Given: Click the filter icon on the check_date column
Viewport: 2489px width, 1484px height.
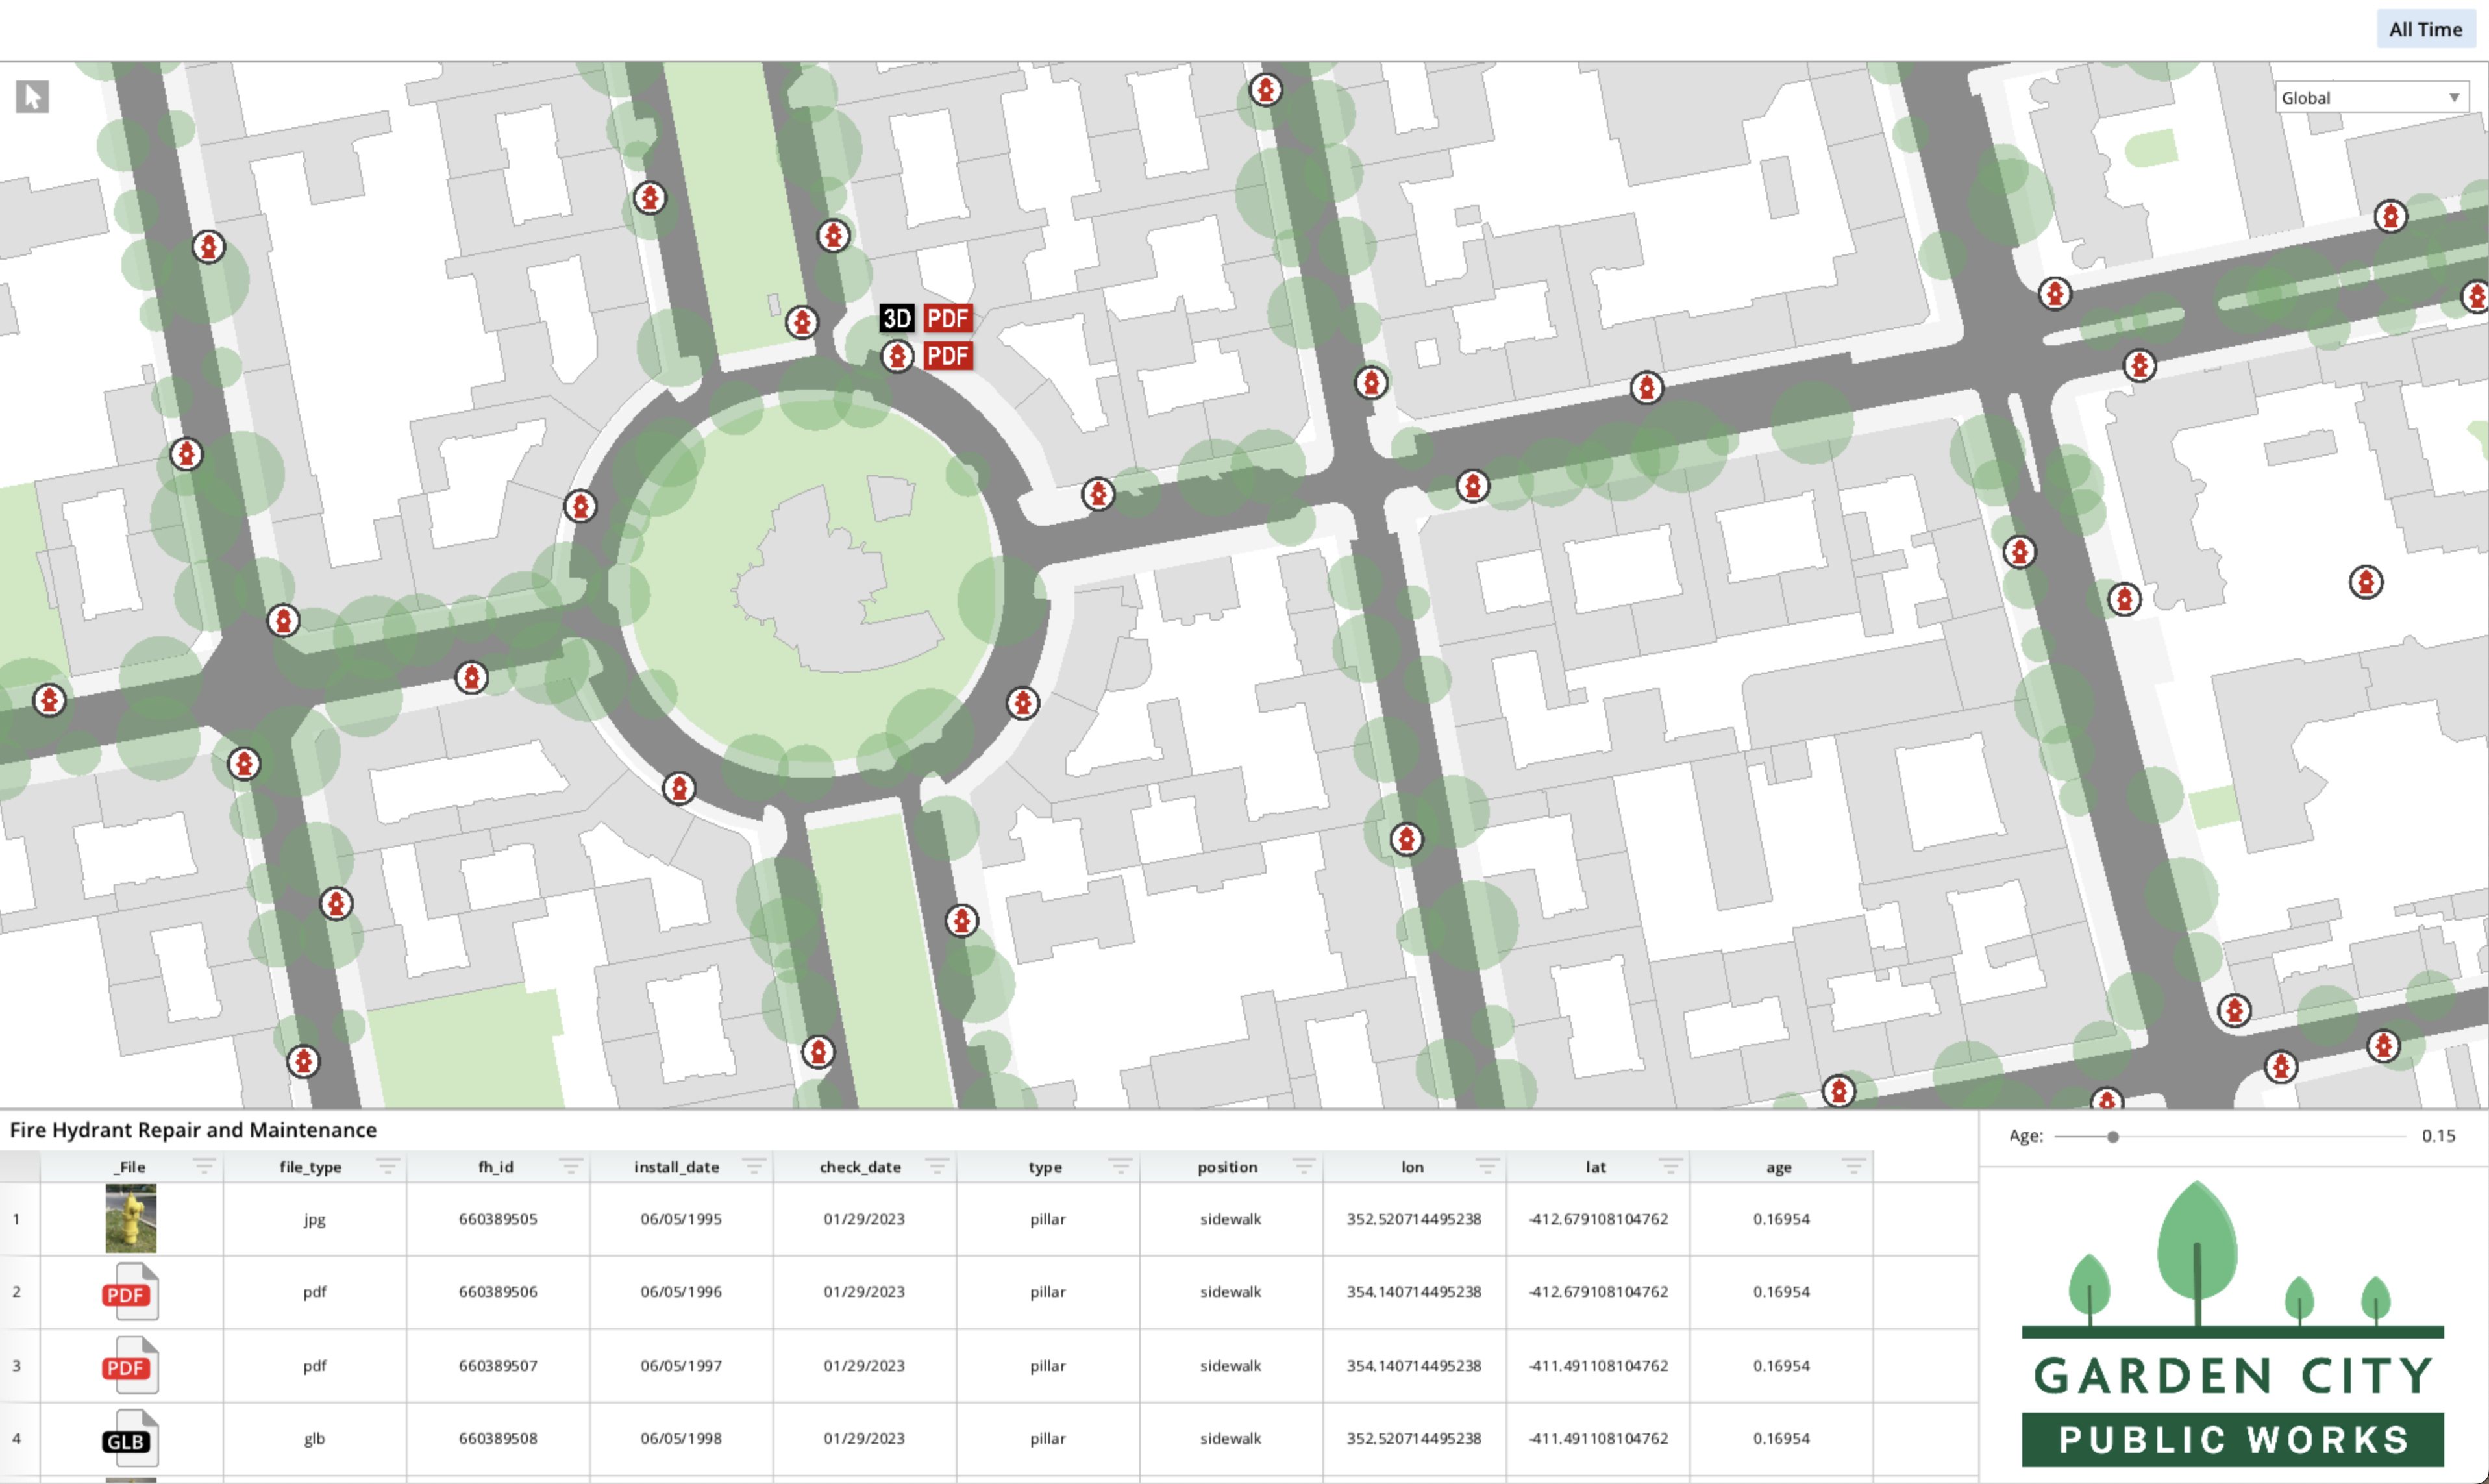Looking at the screenshot, I should click(x=937, y=1166).
